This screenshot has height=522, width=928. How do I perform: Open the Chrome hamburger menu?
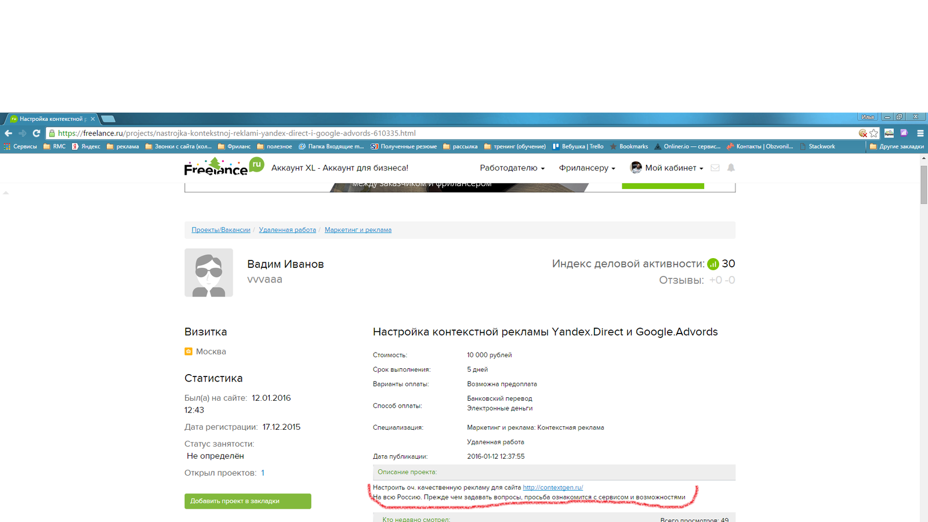point(920,133)
